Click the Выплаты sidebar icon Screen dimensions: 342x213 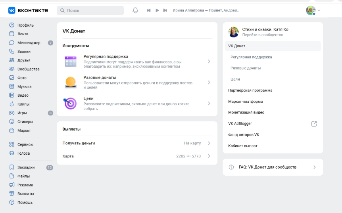point(12,194)
